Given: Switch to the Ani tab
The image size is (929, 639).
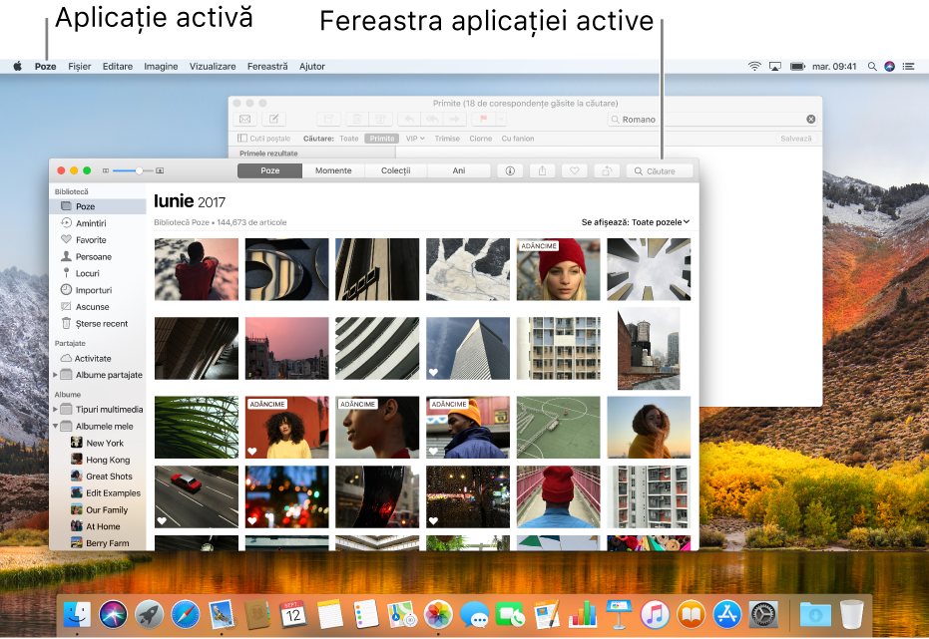Looking at the screenshot, I should point(459,171).
